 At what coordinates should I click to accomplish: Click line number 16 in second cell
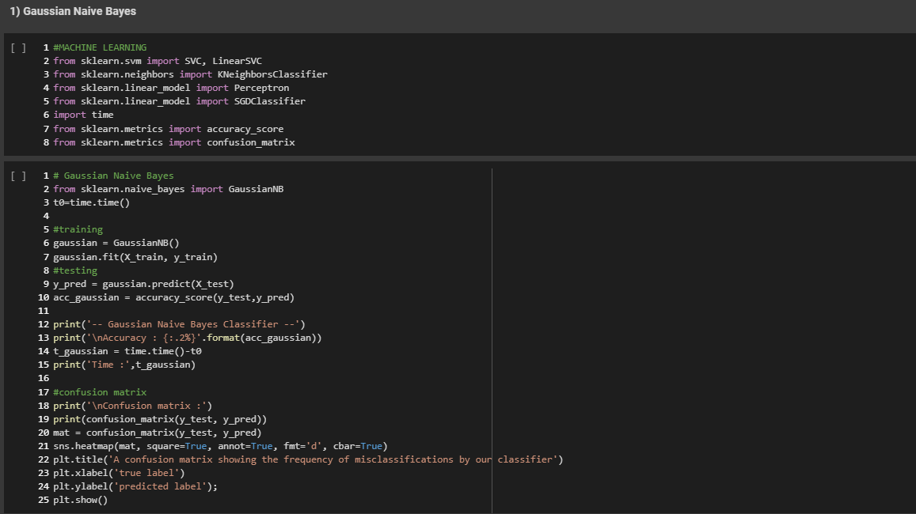[44, 379]
